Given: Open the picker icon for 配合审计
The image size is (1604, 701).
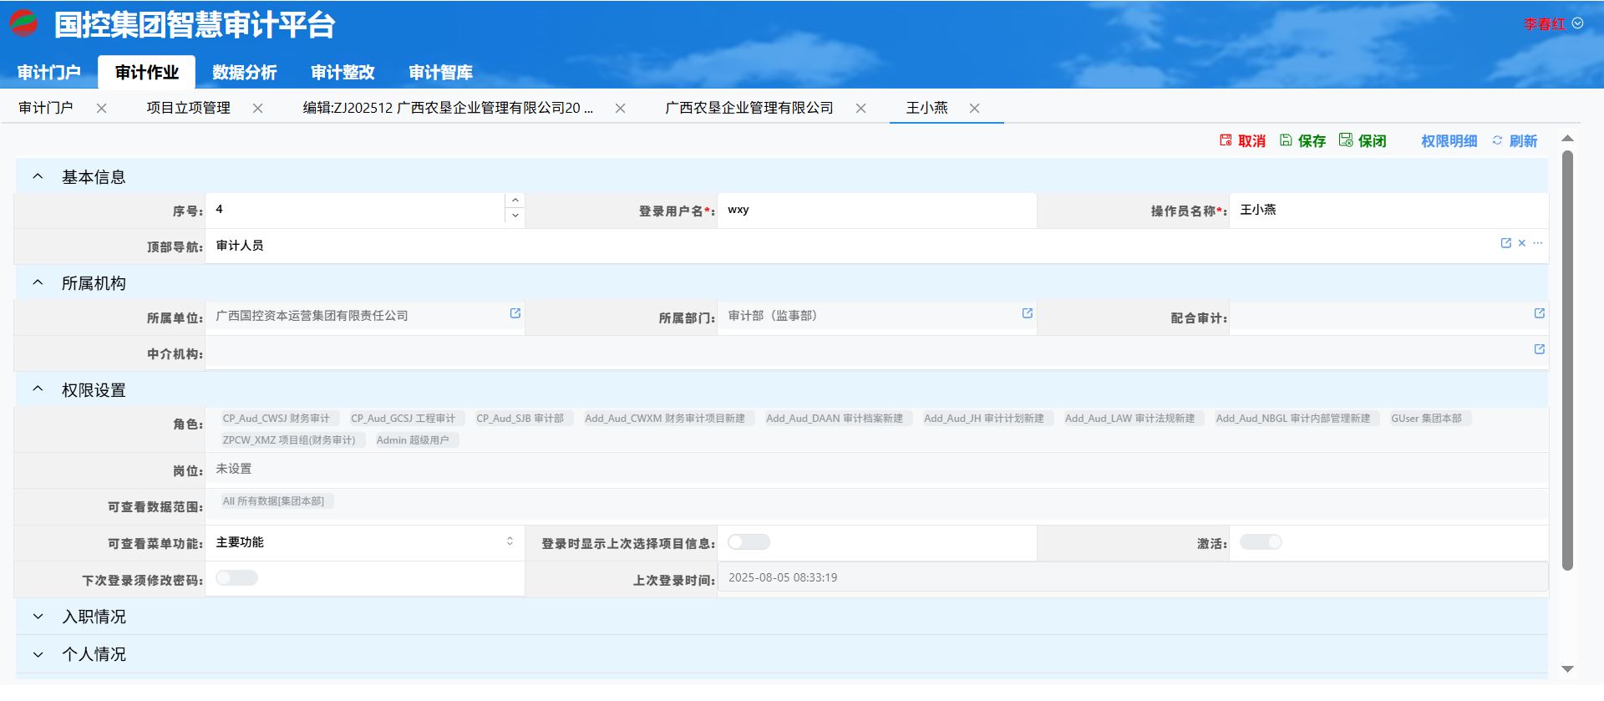Looking at the screenshot, I should 1540,313.
